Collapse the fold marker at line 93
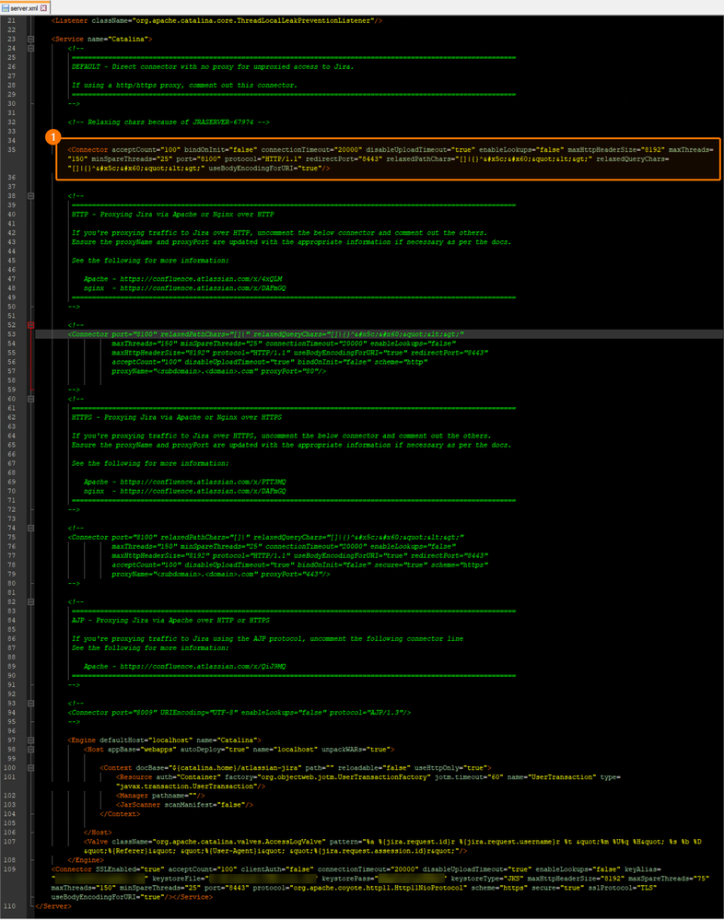 point(31,704)
